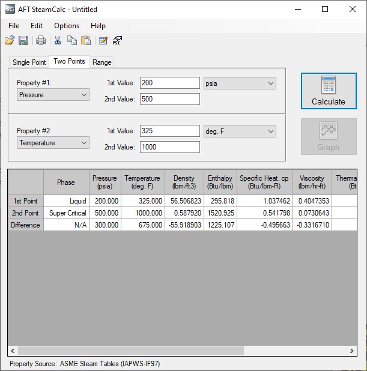
Task: Click the enthalpy cell 1520.925
Action: pos(220,213)
